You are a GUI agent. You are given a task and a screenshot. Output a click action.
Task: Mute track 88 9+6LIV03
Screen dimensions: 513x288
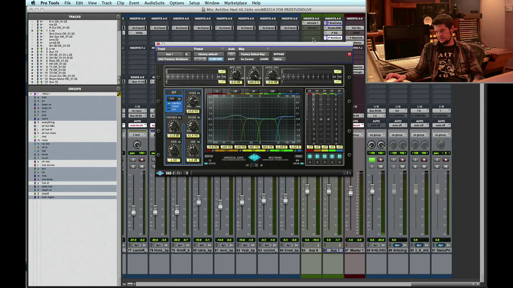[380, 166]
